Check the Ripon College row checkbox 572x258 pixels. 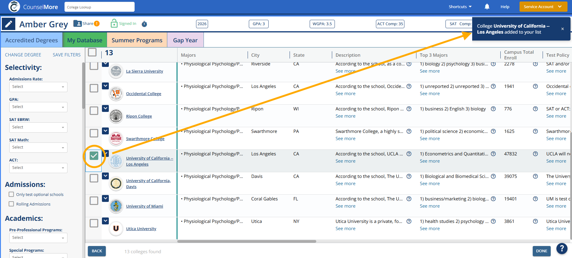pos(94,111)
